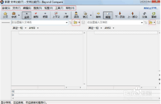This screenshot has width=161, height=104.
Task: Click the 会话 (Sessions) briefcase icon
Action: [14, 15]
